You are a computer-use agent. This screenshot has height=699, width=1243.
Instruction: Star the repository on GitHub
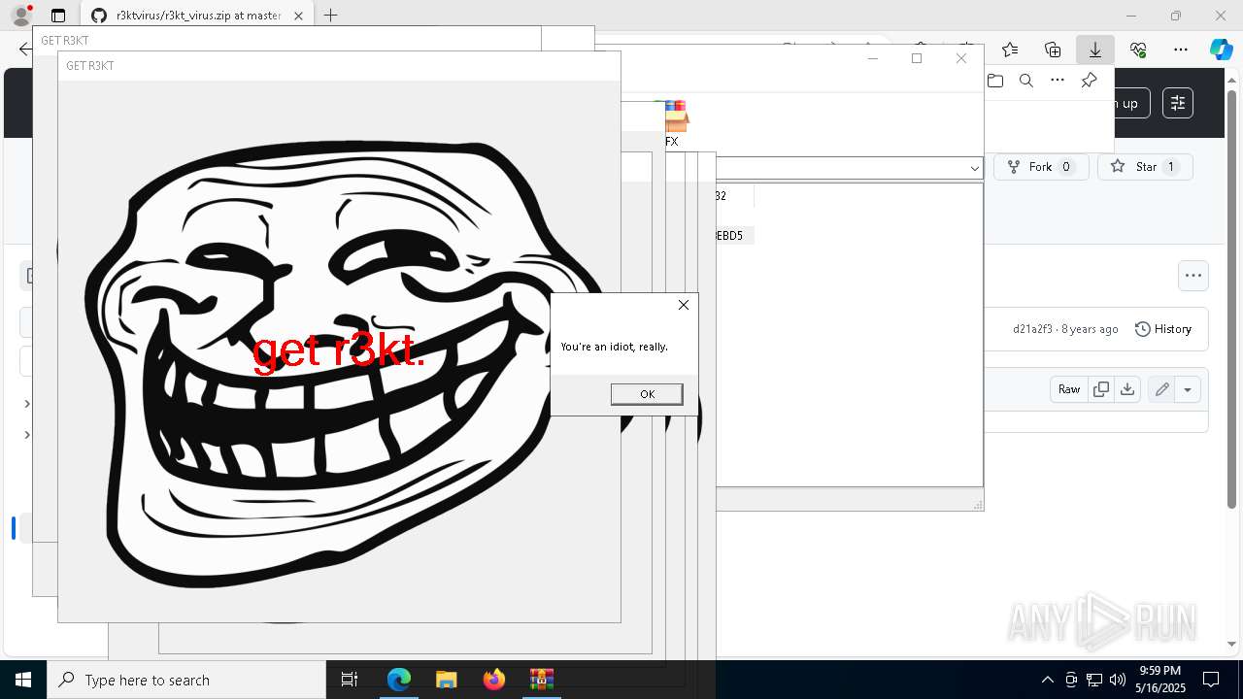point(1145,167)
